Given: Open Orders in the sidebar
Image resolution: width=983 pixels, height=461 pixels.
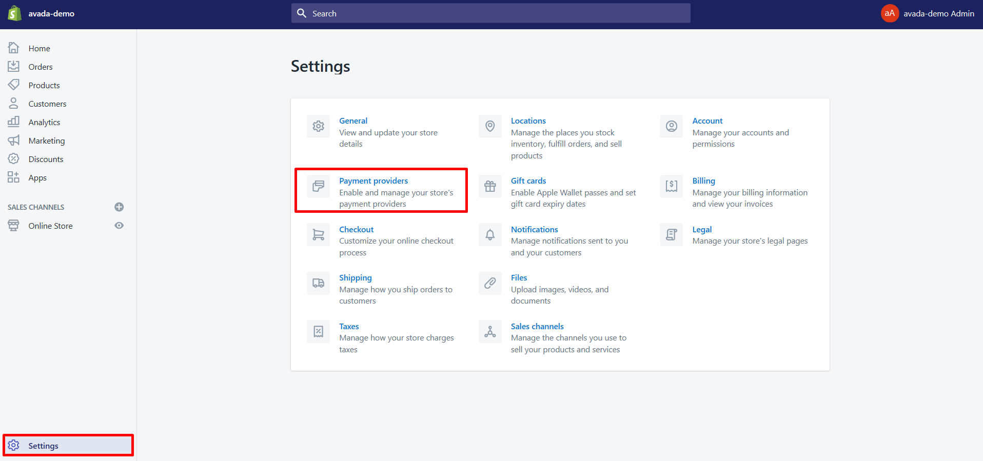Looking at the screenshot, I should tap(41, 67).
